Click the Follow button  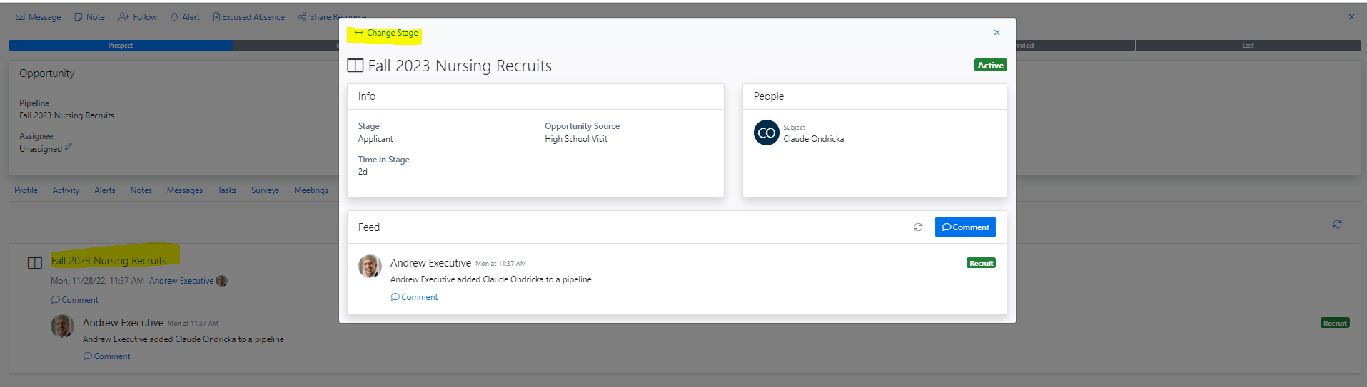pyautogui.click(x=138, y=17)
